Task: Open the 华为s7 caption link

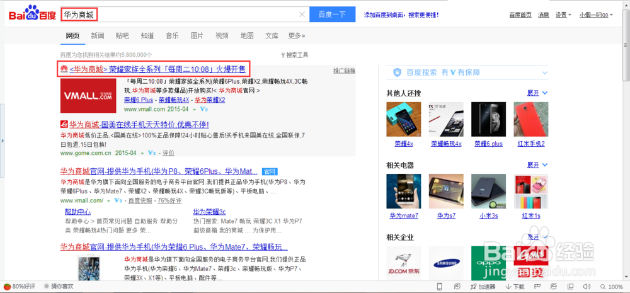Action: click(x=446, y=216)
